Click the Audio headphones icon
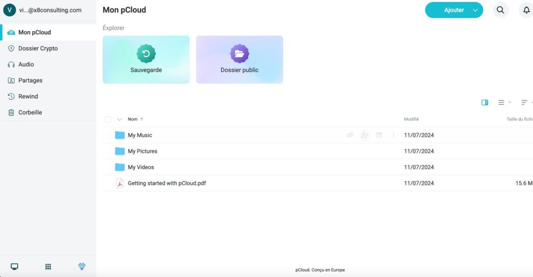 (11, 64)
